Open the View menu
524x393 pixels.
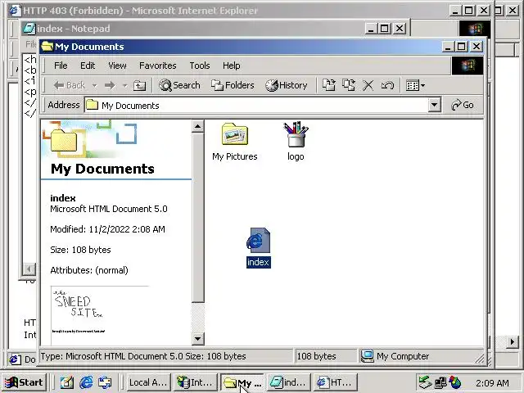(x=117, y=65)
